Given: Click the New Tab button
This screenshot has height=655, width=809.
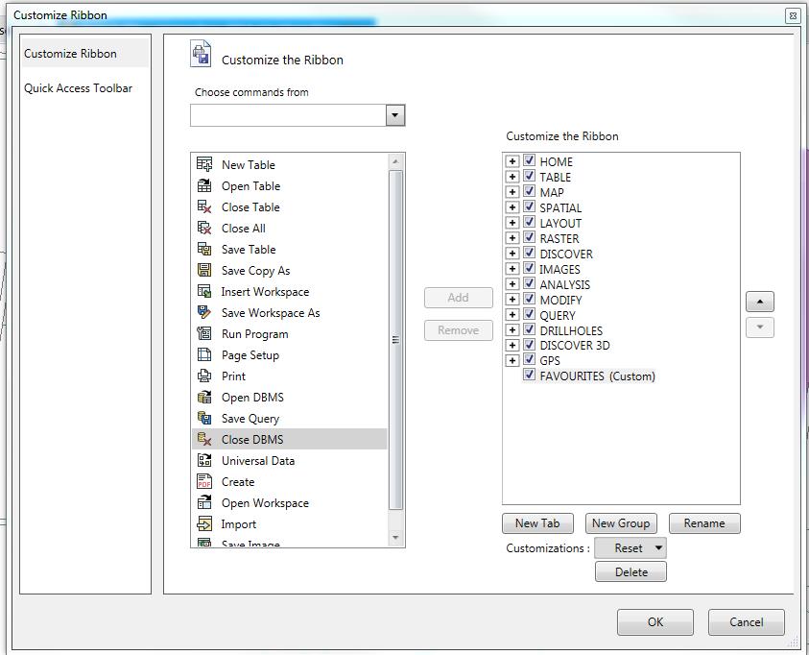Looking at the screenshot, I should [x=537, y=523].
